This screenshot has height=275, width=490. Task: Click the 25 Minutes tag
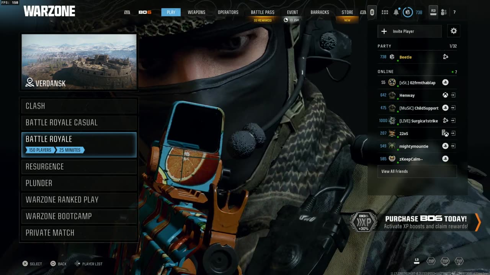(x=70, y=150)
